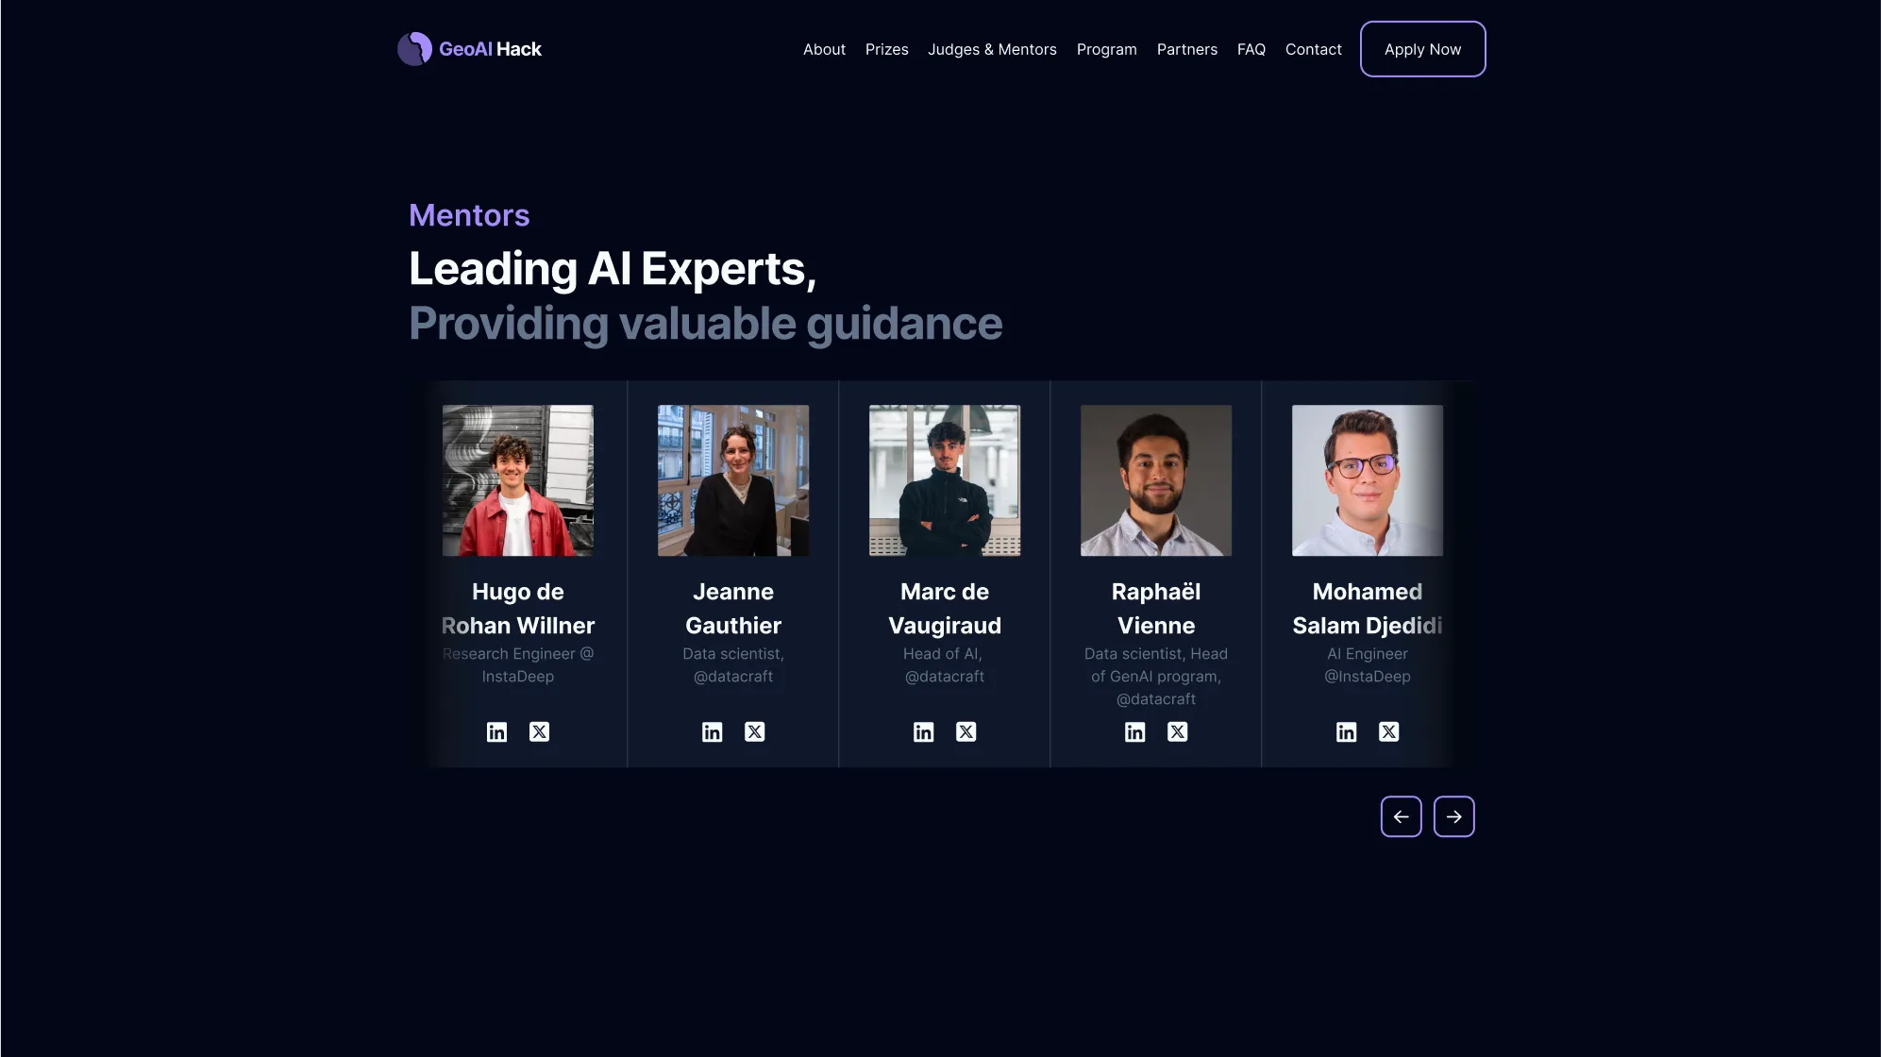This screenshot has width=1881, height=1057.
Task: Select the Partners nav link
Action: [1186, 49]
